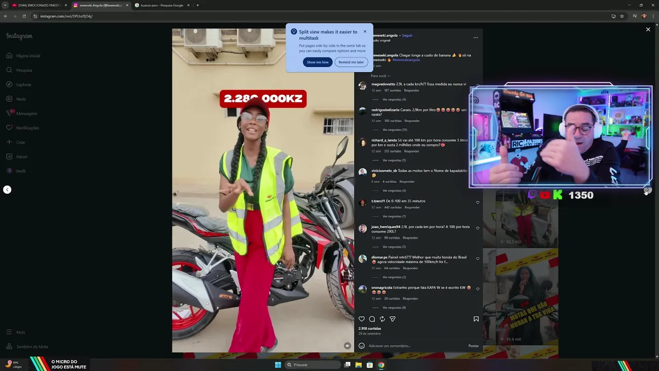Click Seguir next to keweseki.angola
This screenshot has height=371, width=659.
point(407,36)
